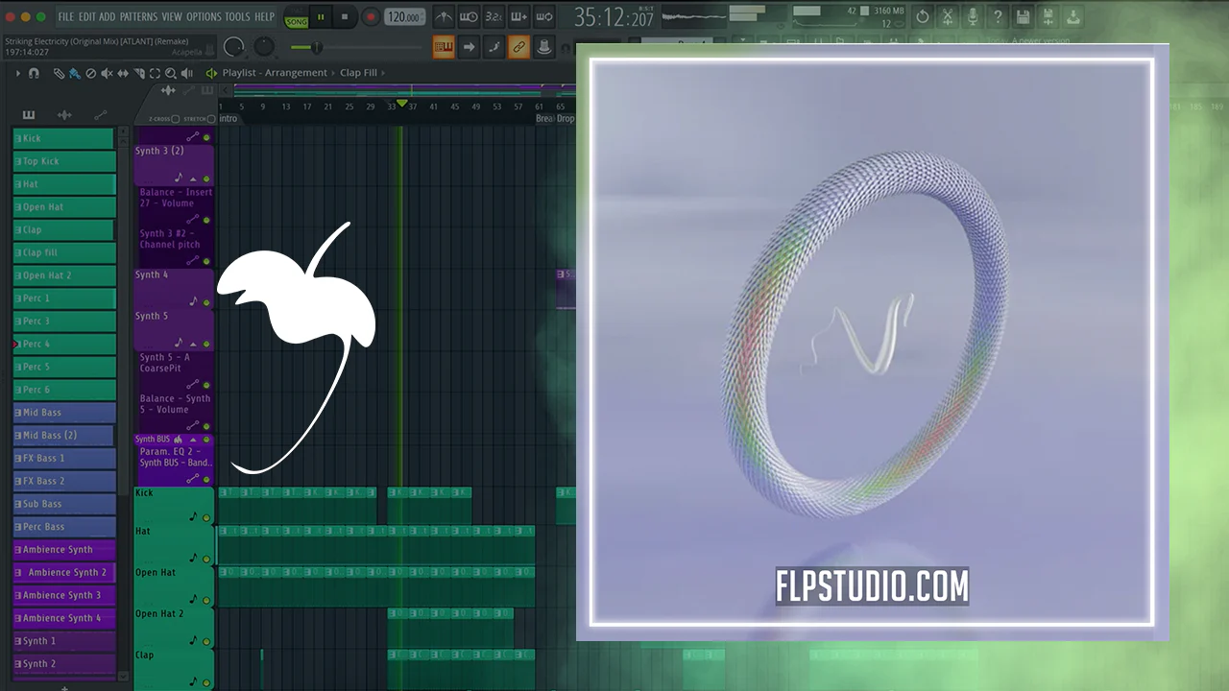Mute the Open Hat playlist track
The height and width of the screenshot is (691, 1229).
coord(205,600)
